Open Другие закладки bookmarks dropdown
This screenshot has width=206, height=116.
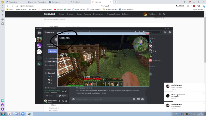(x=198, y=9)
